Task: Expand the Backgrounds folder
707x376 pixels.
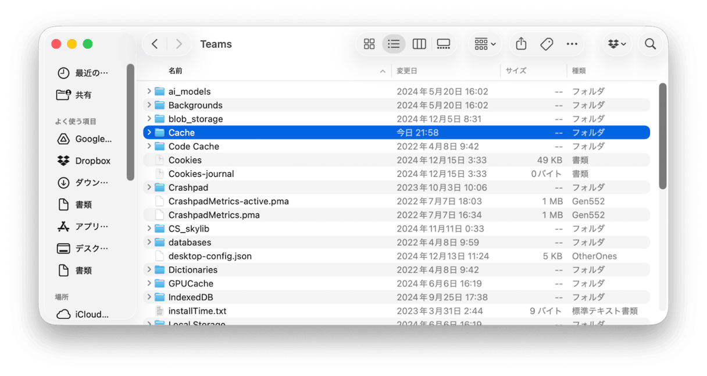Action: pyautogui.click(x=149, y=105)
